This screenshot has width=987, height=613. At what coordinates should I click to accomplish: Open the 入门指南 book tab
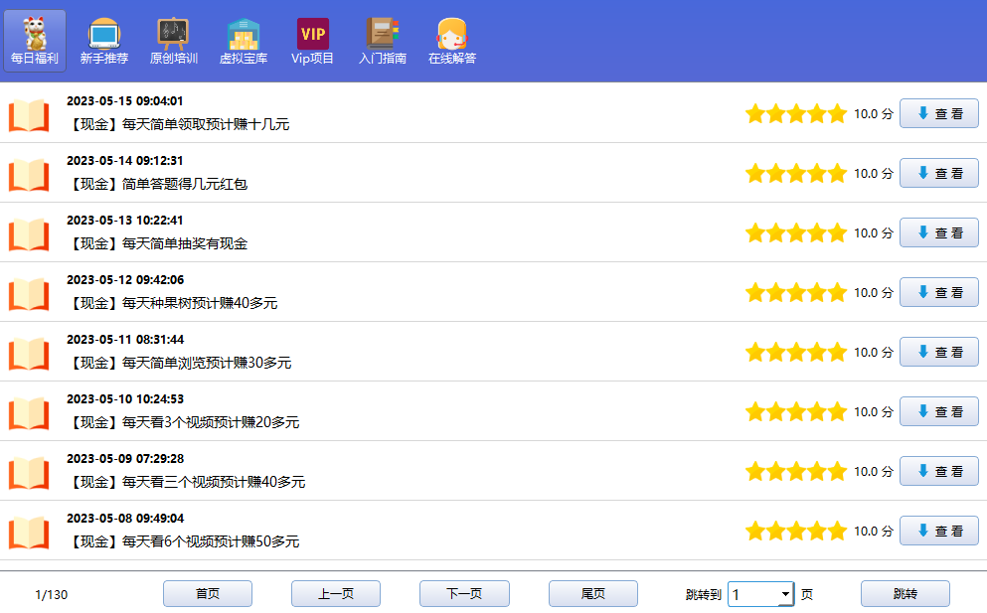[x=382, y=41]
